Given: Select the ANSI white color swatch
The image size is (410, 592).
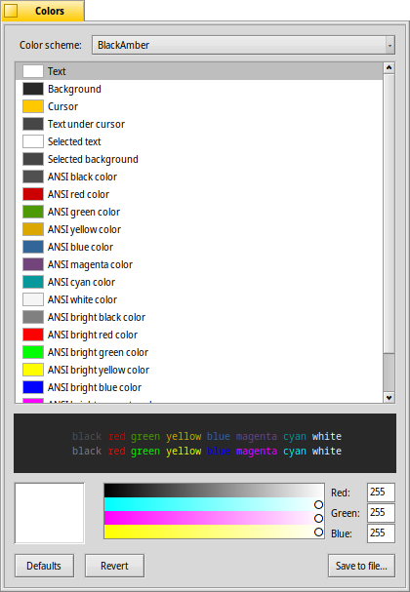Looking at the screenshot, I should coord(33,299).
